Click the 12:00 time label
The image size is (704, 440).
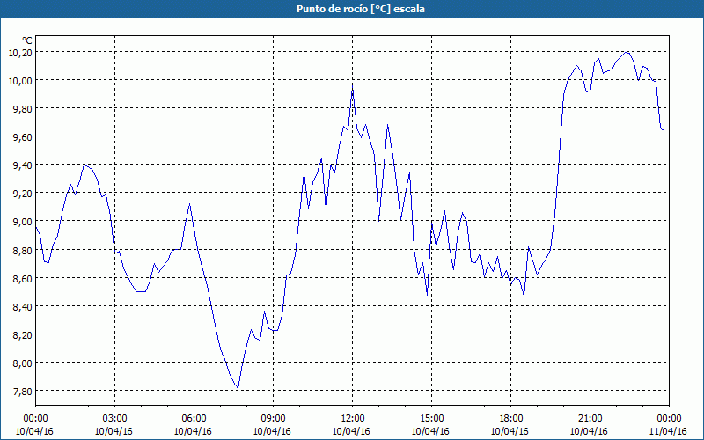point(353,419)
